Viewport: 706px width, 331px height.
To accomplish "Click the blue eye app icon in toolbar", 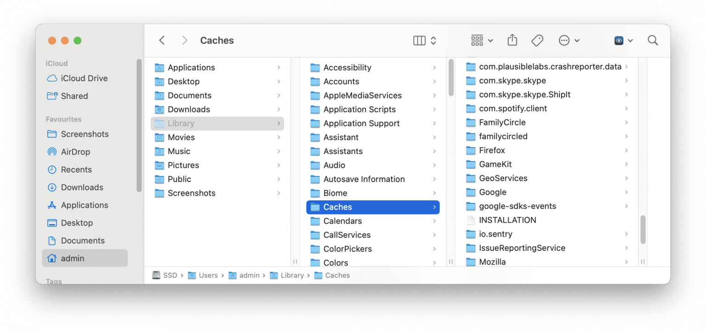I will coord(618,40).
